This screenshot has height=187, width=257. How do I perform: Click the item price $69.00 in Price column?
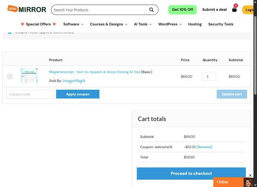(x=186, y=76)
